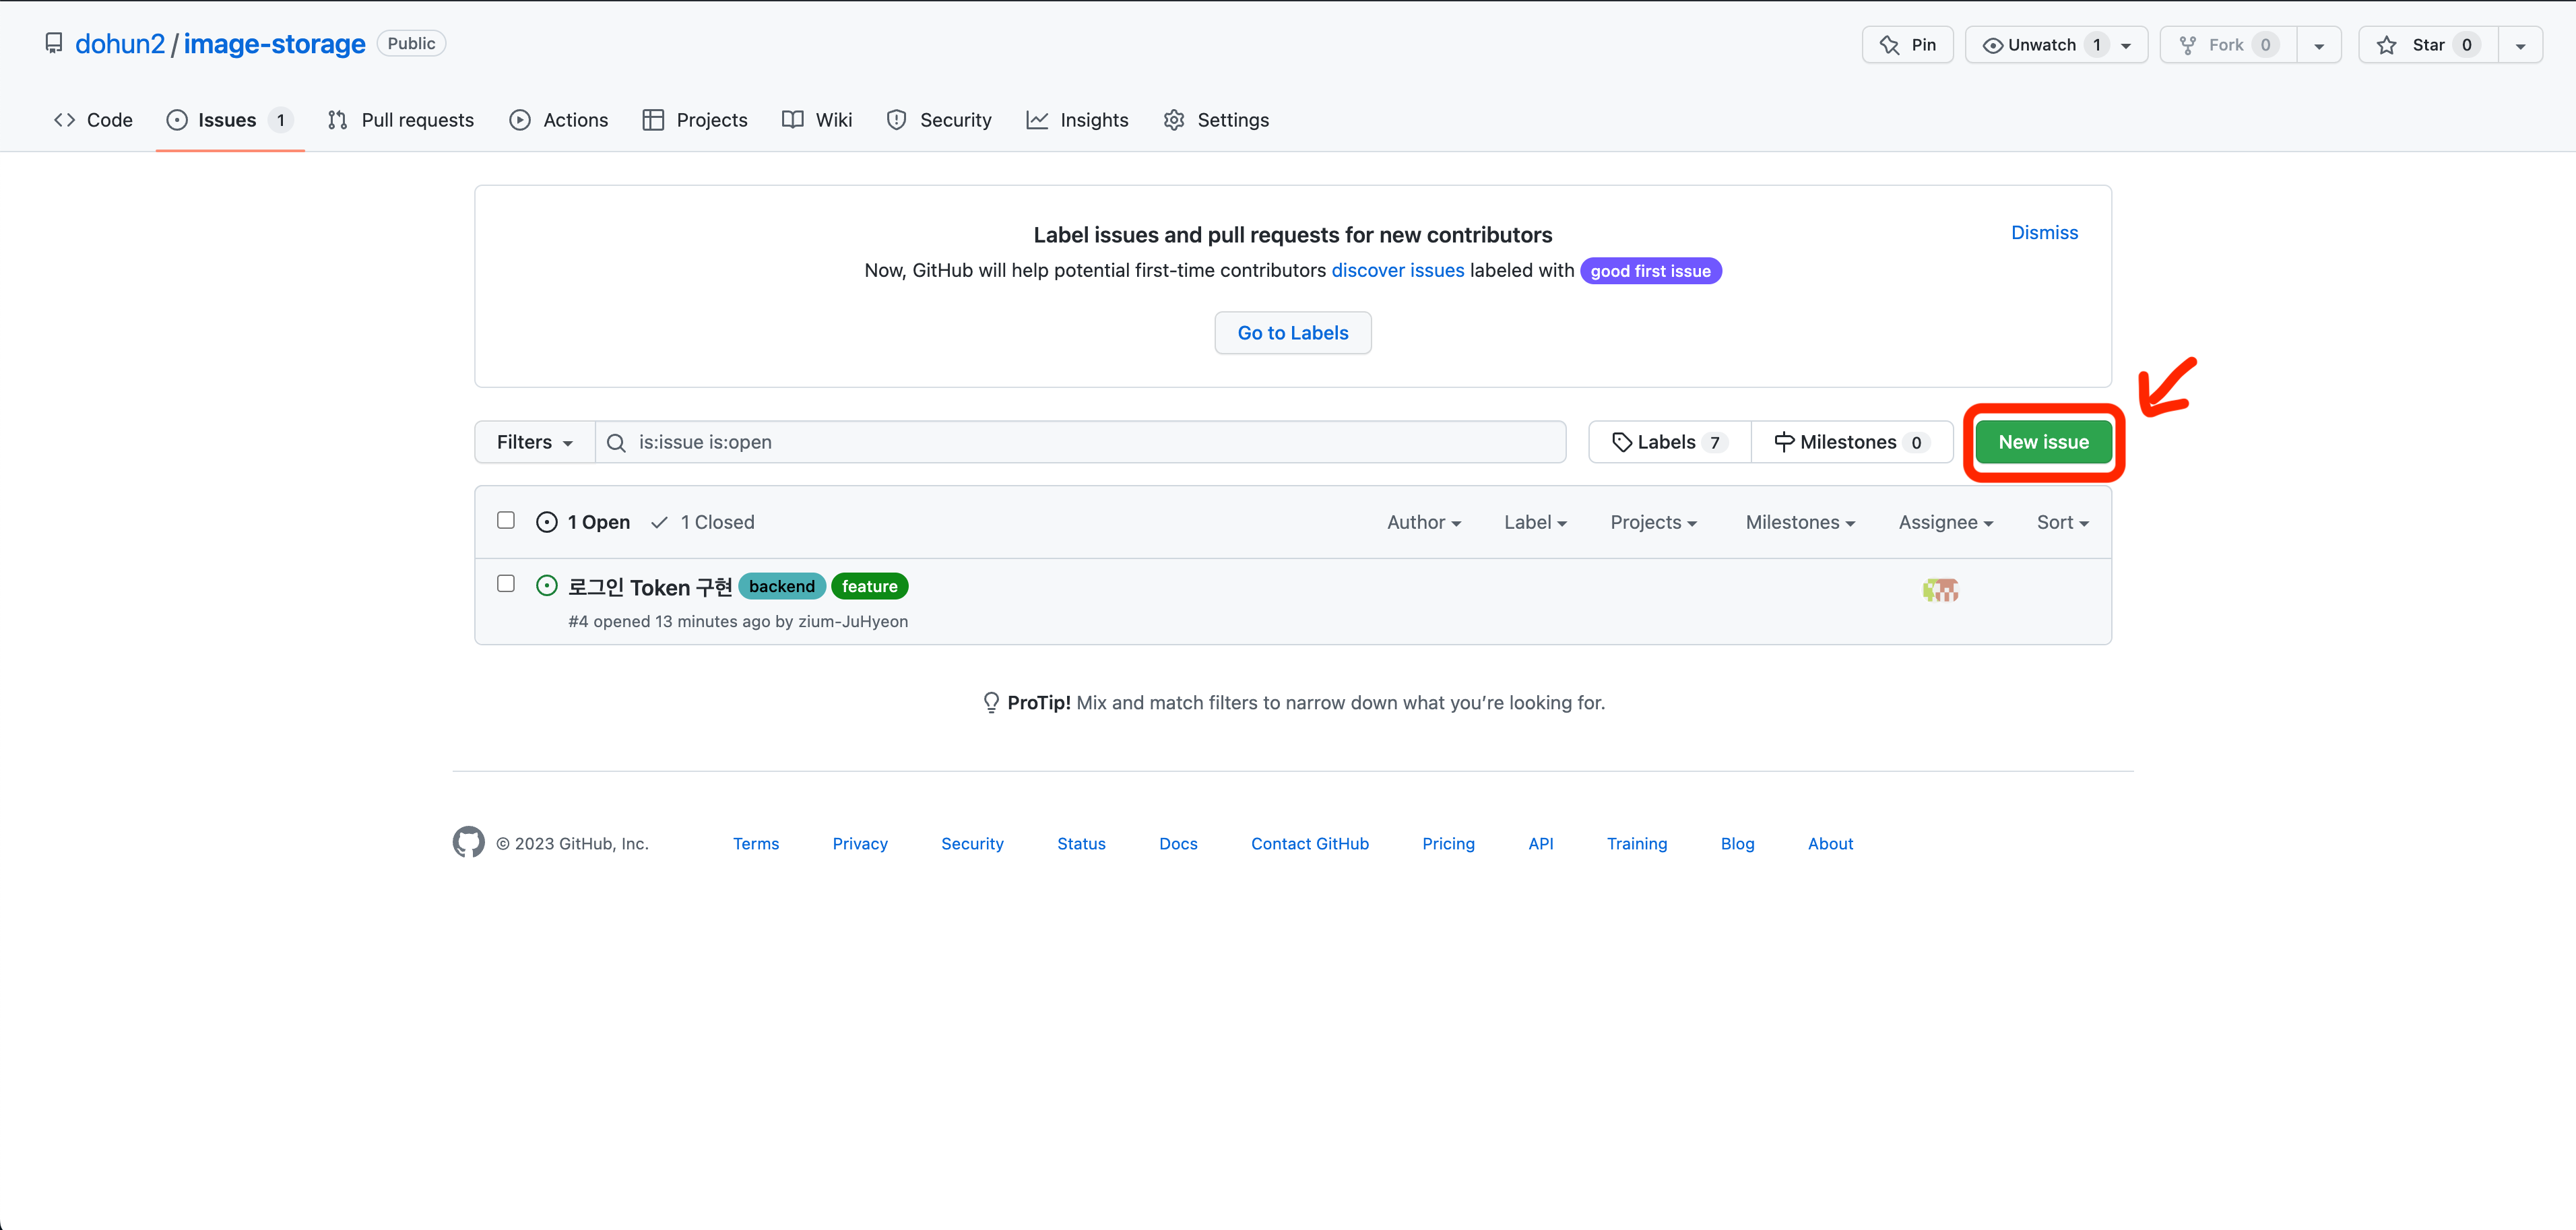This screenshot has width=2576, height=1230.
Task: Click the repository icon next to dohun2
Action: point(54,44)
